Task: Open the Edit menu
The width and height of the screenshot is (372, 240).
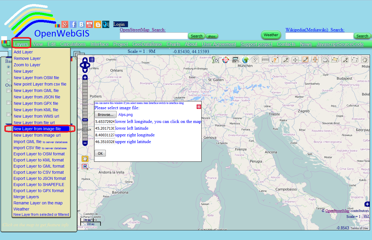Action: 51,44
